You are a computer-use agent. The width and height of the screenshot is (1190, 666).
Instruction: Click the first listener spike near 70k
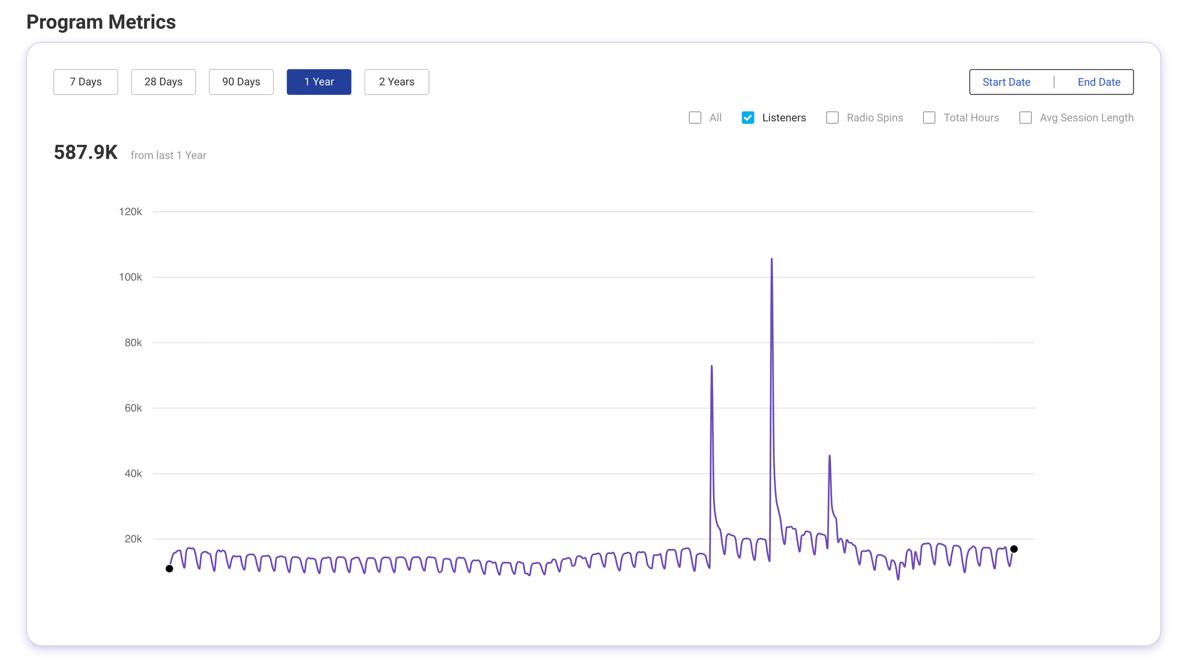(x=712, y=367)
